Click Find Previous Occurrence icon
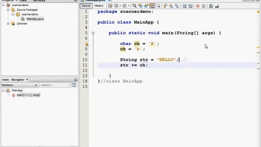This screenshot has width=261, height=147. 140,6
